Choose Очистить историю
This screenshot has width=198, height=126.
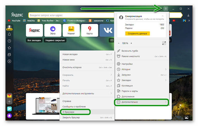[x=87, y=67]
